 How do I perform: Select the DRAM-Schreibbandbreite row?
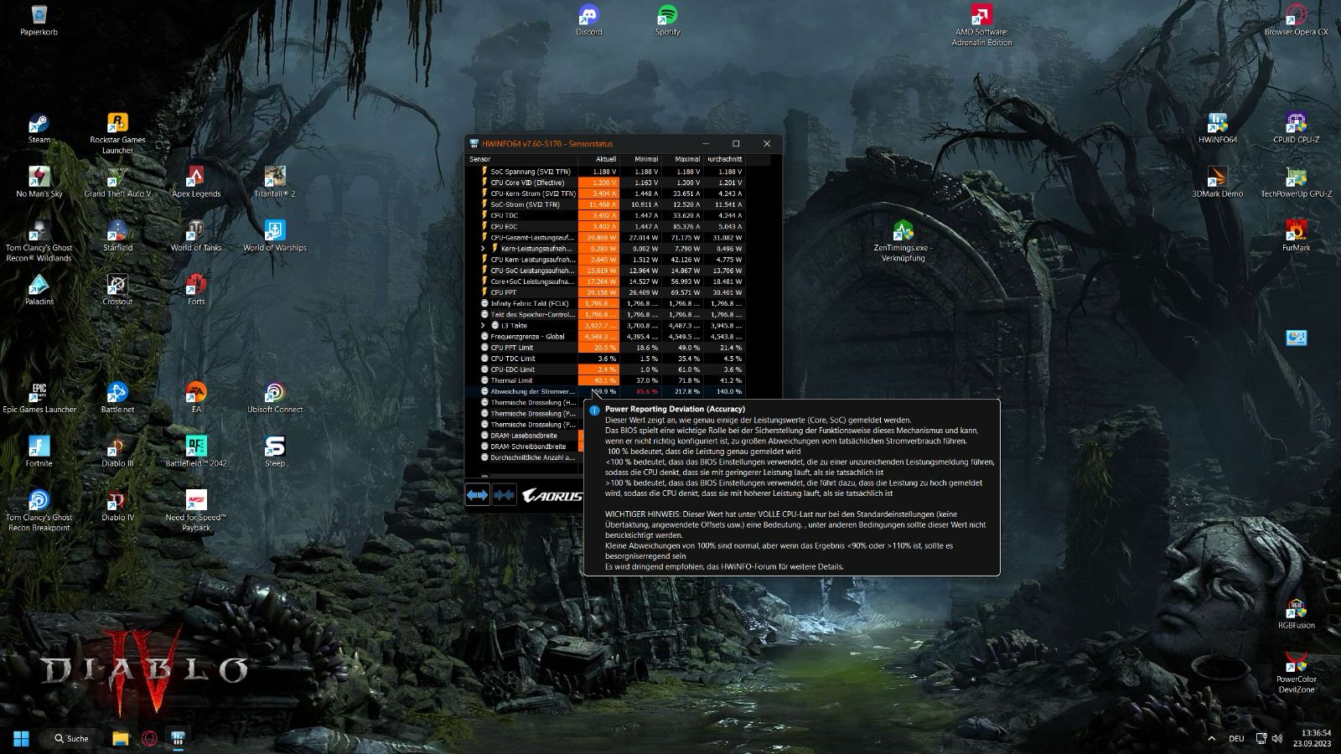coord(526,447)
